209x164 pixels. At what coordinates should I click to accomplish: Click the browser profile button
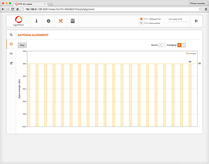198,3
